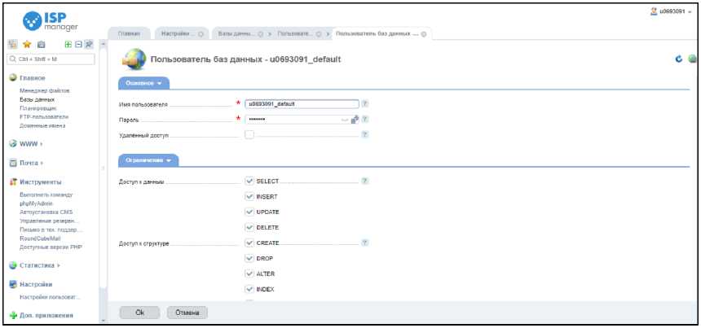Open the help icon for Имя пользователя
Screen dimensions: 701x328
365,103
